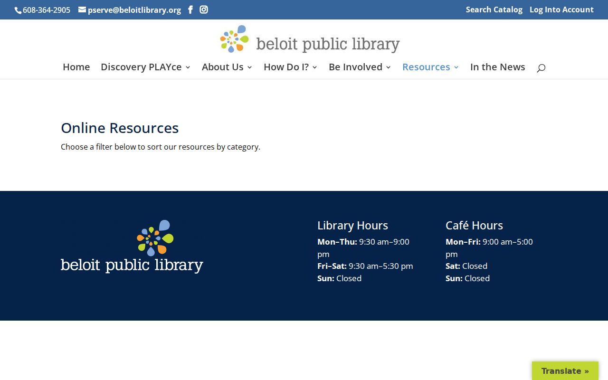Click the 'Choose a filter below' text
Viewport: 608px width, 380px height.
click(x=161, y=147)
